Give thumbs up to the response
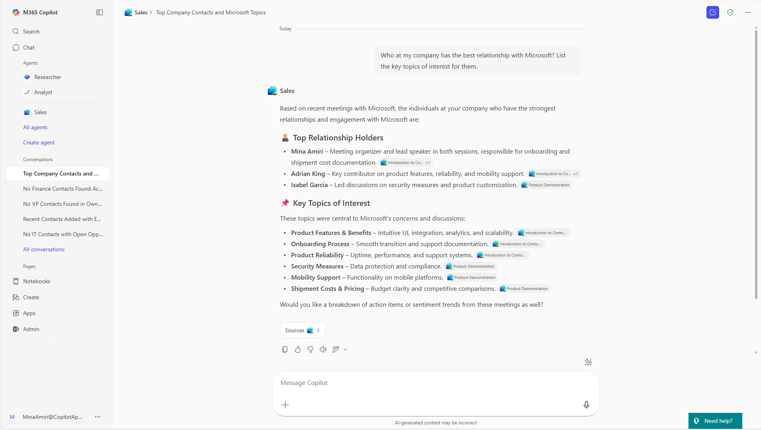 coord(298,349)
